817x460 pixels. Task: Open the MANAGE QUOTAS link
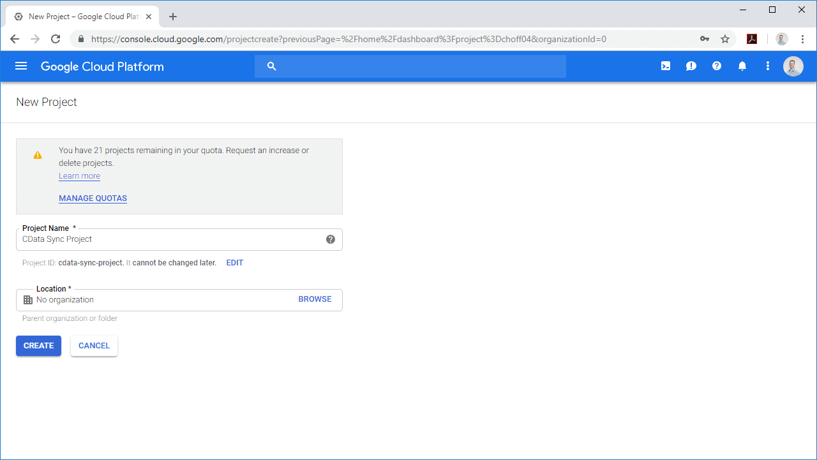[93, 198]
